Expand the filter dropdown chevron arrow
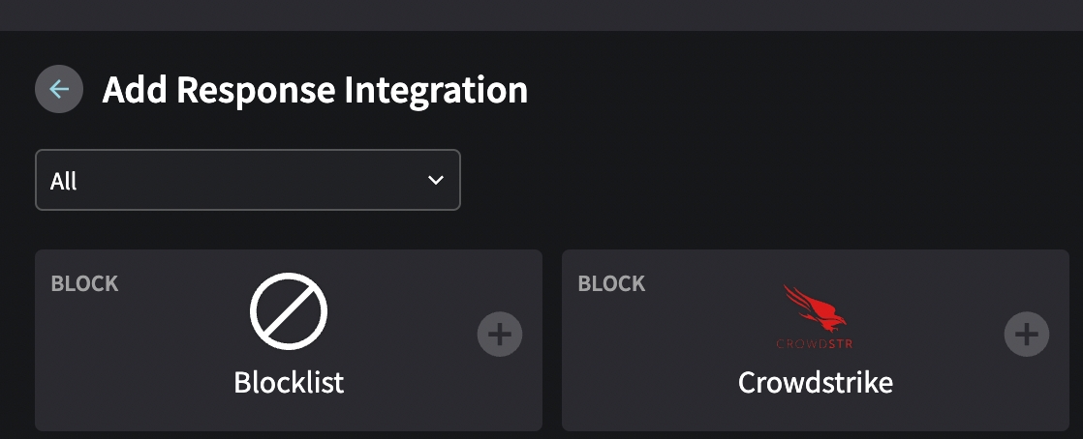Viewport: 1083px width, 439px height. coord(436,181)
